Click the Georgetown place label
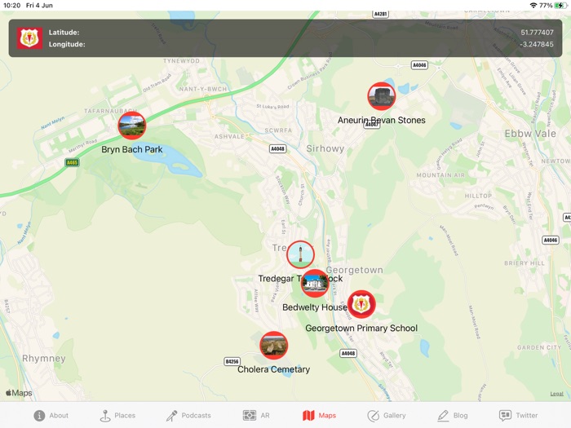 (355, 270)
